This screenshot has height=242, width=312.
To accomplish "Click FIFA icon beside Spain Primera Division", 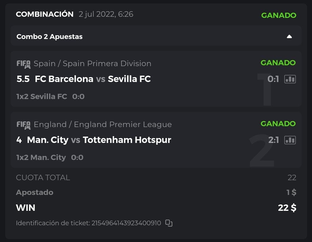I will pos(24,64).
